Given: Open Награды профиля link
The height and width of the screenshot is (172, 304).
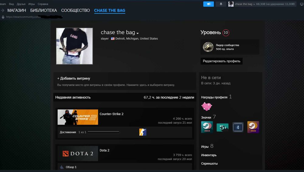Looking at the screenshot, I should pyautogui.click(x=216, y=97).
